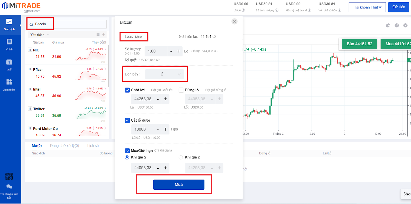Click the QR code icon in sidebar
This screenshot has height=204, width=411.
pos(9,176)
